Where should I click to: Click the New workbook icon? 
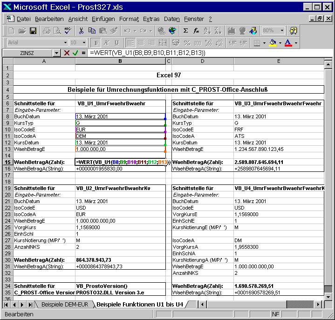(x=12, y=31)
